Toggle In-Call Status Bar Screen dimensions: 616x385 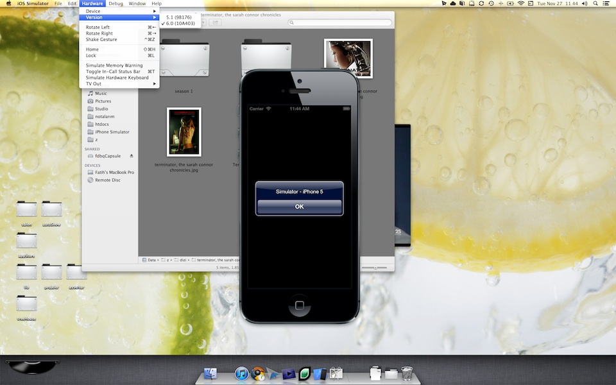pos(113,71)
